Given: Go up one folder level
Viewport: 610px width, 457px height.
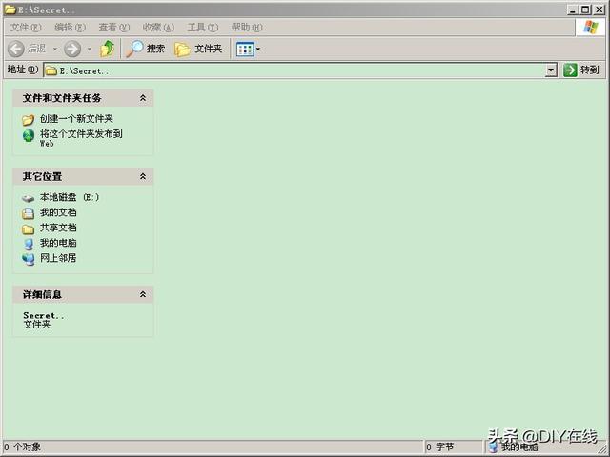Looking at the screenshot, I should click(x=107, y=49).
